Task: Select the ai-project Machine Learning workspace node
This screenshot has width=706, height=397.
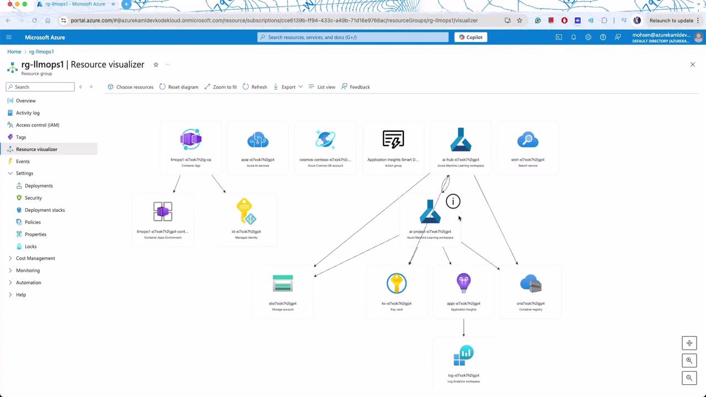Action: (x=430, y=219)
